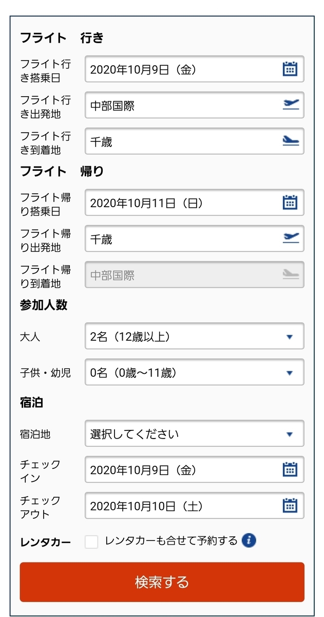This screenshot has width=324, height=617.
Task: Click the check-out date field 10月10日
Action: pos(194,505)
